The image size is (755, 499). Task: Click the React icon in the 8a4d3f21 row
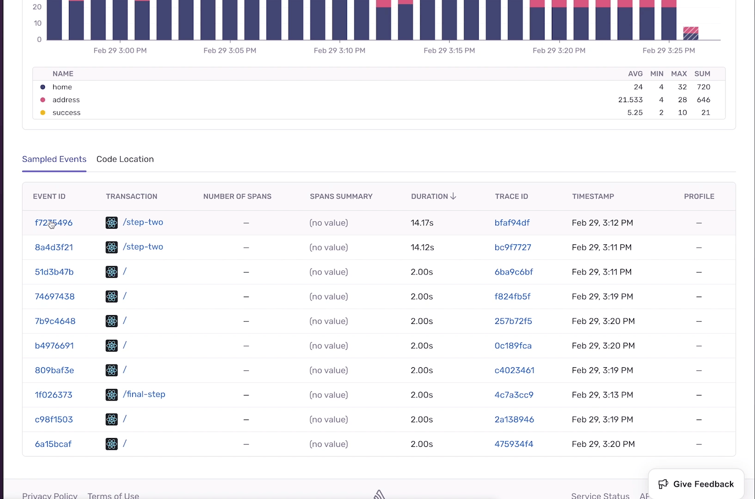(x=111, y=247)
